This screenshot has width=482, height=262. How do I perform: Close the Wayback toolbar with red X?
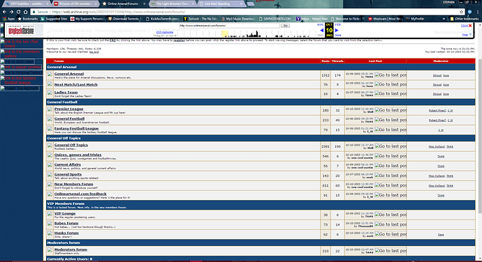pos(470,26)
